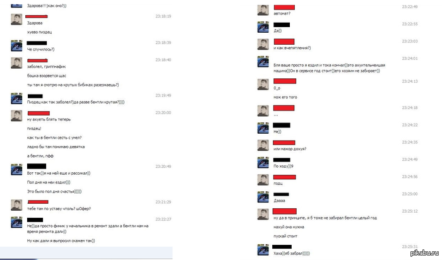
Task: Click car avatar beside 'Хаха))яб забрал' message
Action: (x=263, y=249)
